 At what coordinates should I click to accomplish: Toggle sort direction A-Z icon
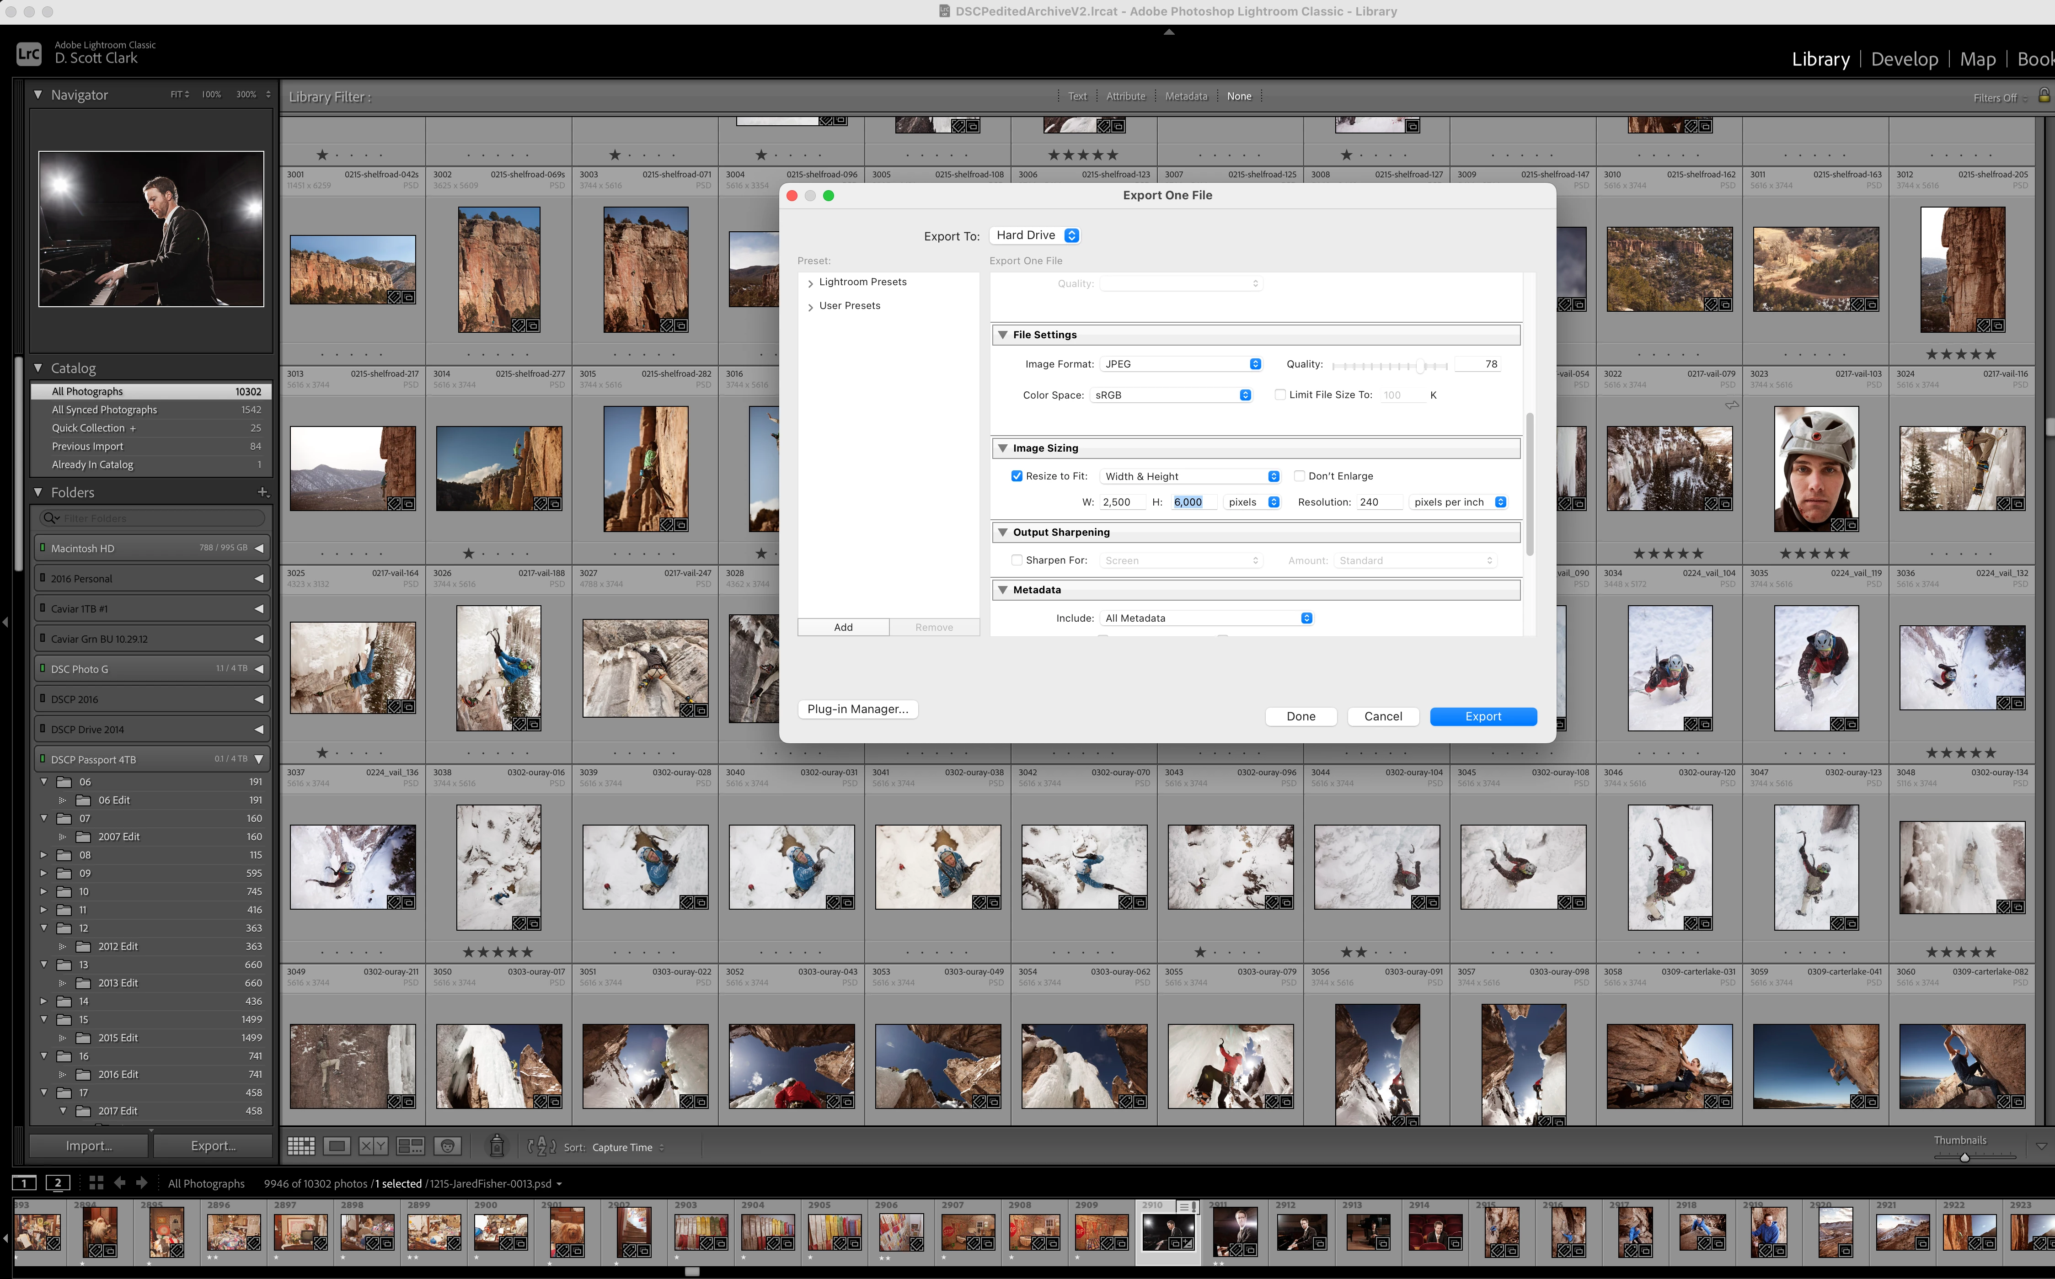pyautogui.click(x=541, y=1146)
